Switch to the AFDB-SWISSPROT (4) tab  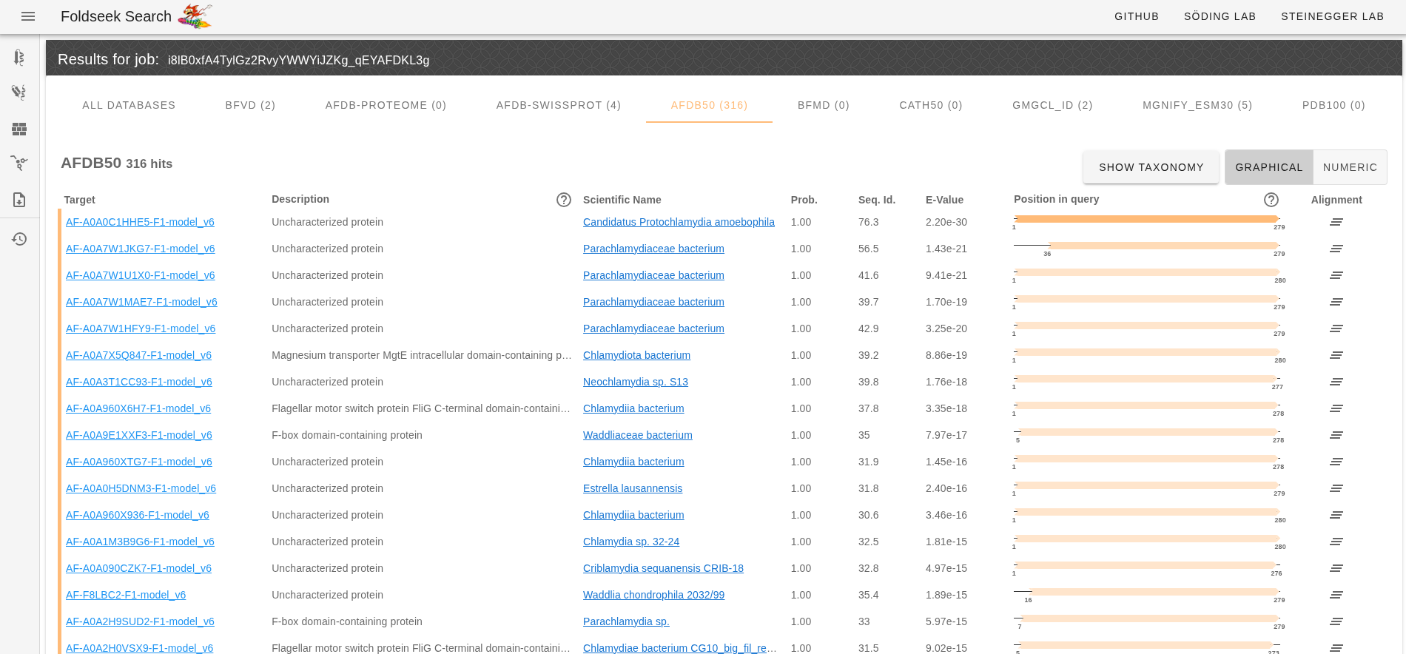tap(558, 105)
